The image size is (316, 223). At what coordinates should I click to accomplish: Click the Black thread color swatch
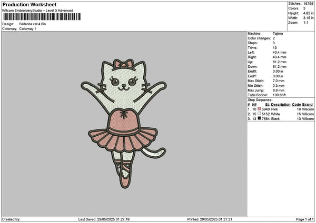coord(260,119)
